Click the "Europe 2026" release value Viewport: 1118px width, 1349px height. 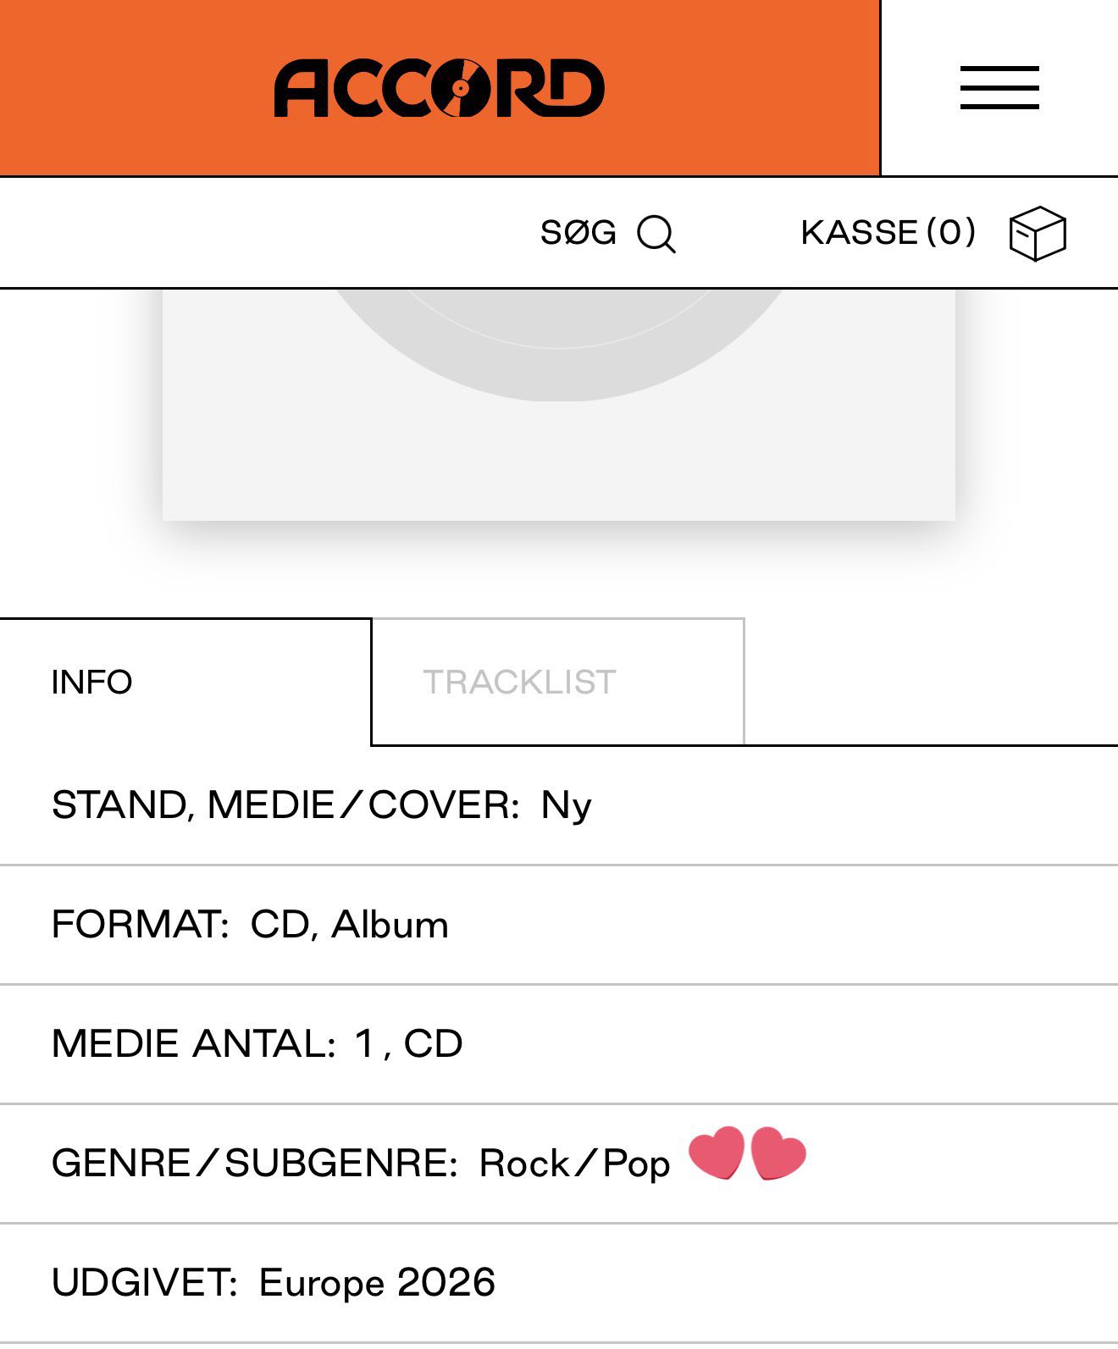377,1282
